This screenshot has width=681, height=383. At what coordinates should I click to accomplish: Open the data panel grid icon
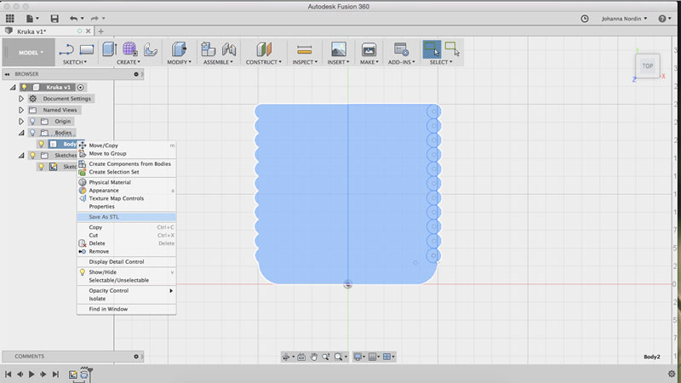[x=9, y=18]
